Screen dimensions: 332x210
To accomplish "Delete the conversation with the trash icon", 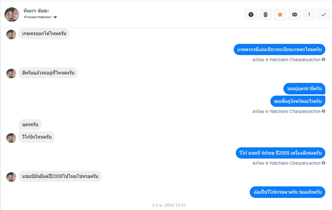I will (x=266, y=15).
